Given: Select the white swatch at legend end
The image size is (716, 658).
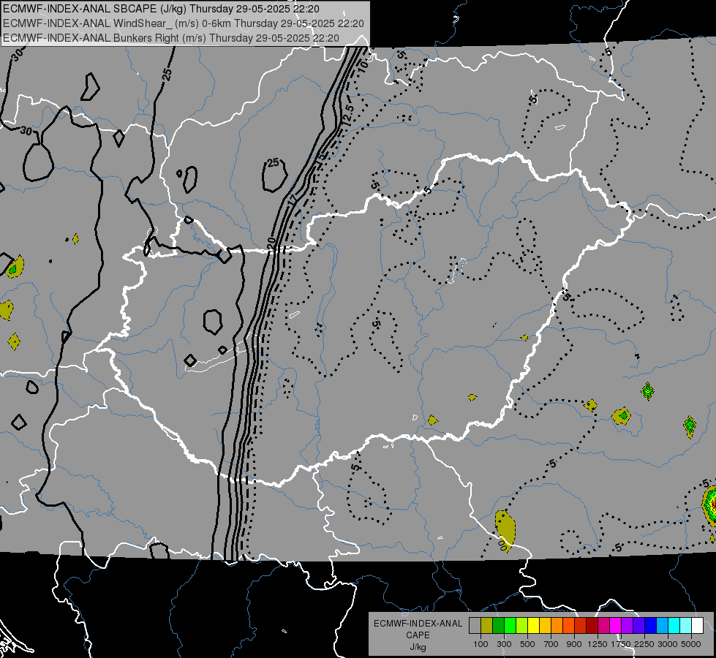Looking at the screenshot, I should pyautogui.click(x=697, y=625).
